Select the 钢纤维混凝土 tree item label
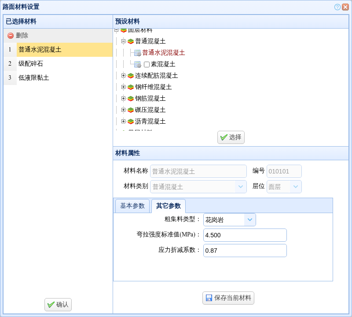The image size is (352, 317). point(153,87)
